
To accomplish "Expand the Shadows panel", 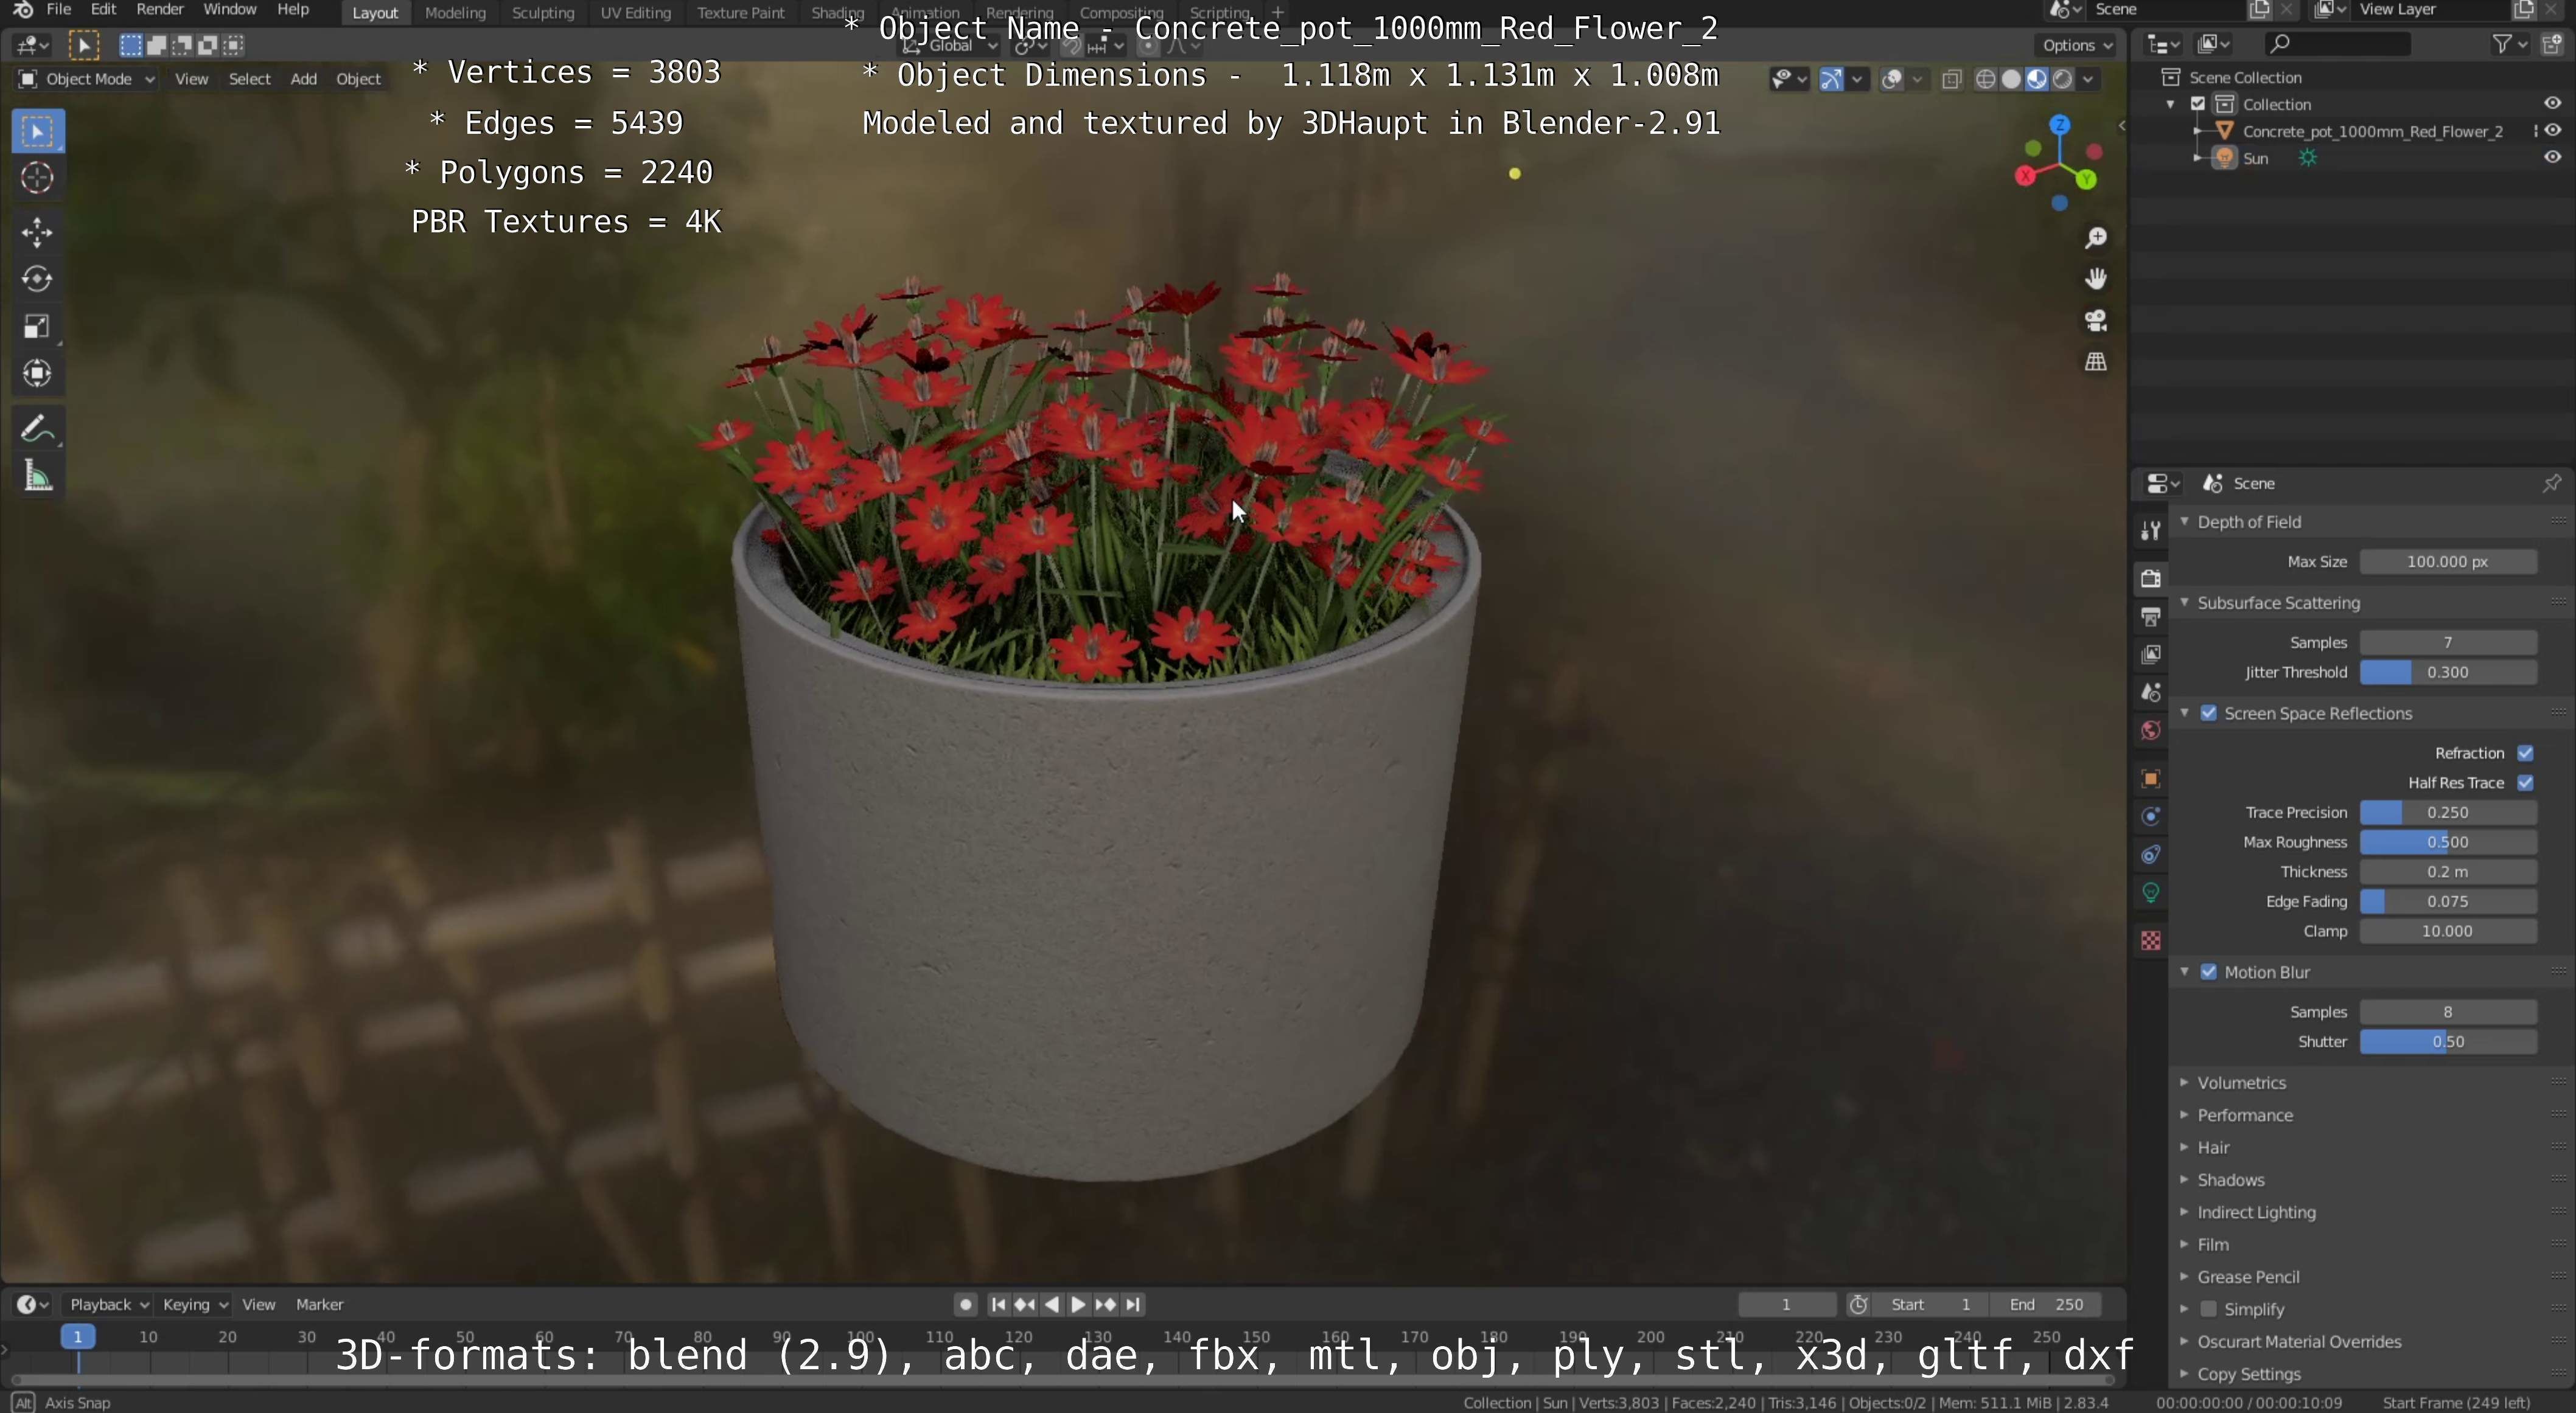I will coord(2230,1180).
